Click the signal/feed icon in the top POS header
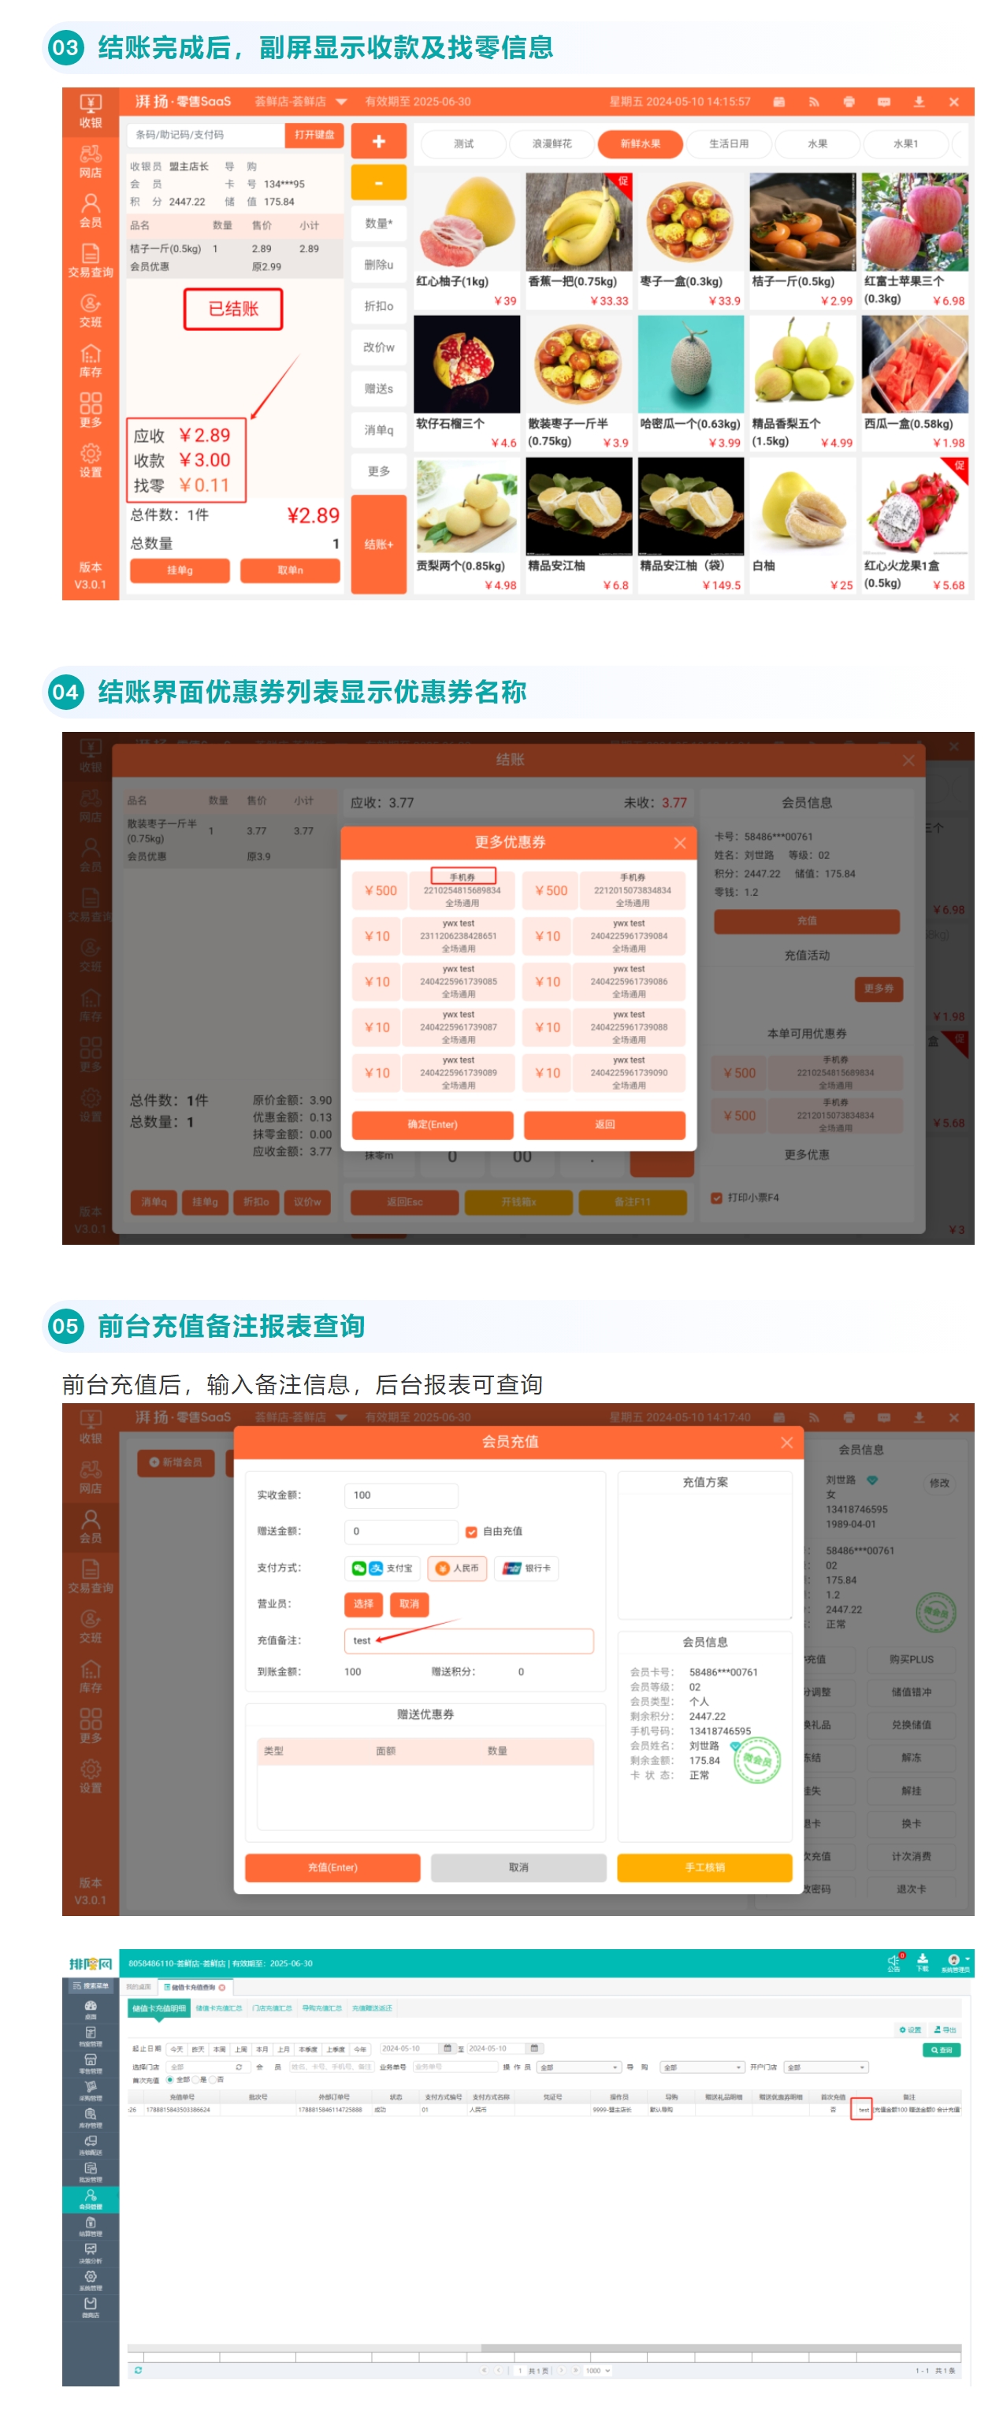The height and width of the screenshot is (2425, 1003). tap(814, 102)
